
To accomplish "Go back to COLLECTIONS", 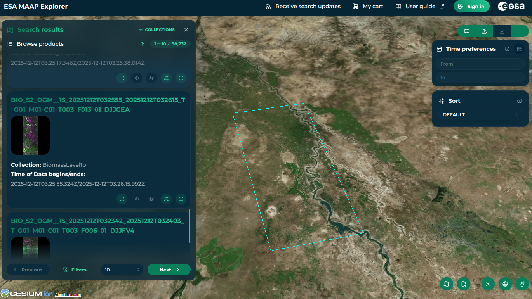I will [157, 30].
